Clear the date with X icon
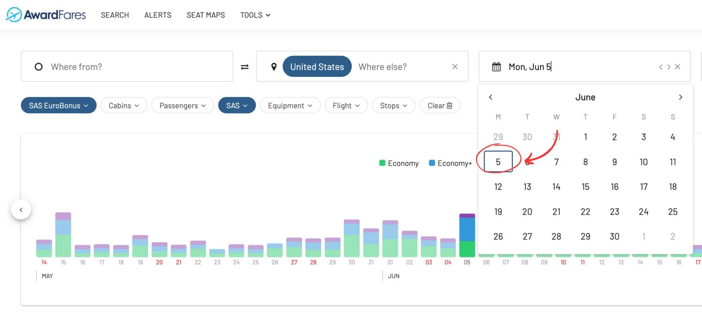Screen dimensions: 702x314 [x=677, y=67]
